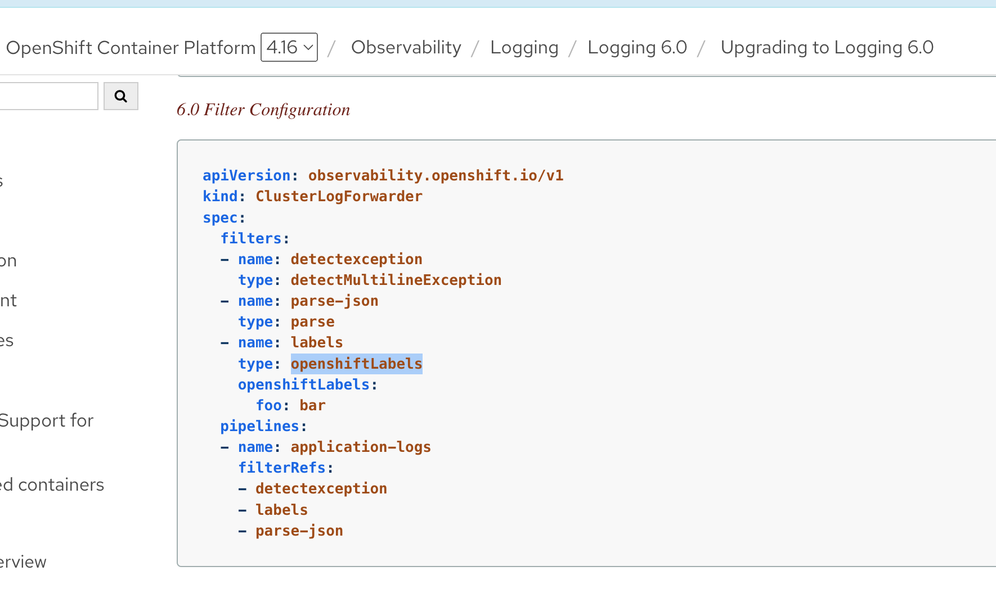Click the search magnifier icon button
Screen dimensions: 996x589
[x=120, y=96]
